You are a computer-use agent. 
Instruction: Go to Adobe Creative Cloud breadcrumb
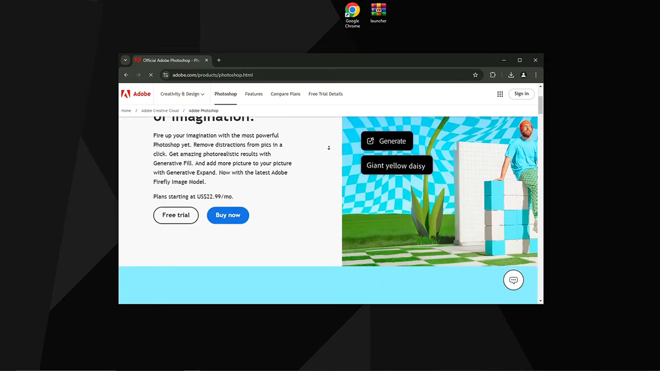coord(160,111)
